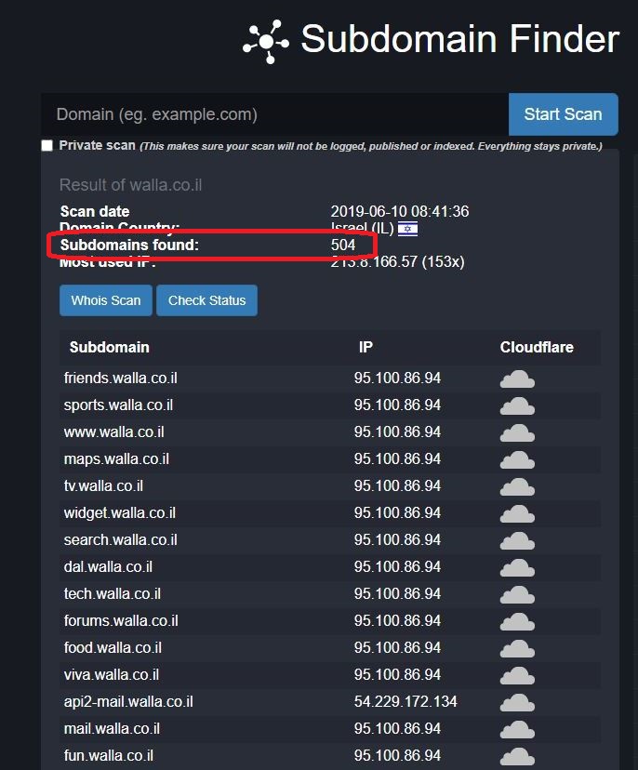Click Cloudflare cloud icon for tv.walla.co.il
Image resolution: width=638 pixels, height=770 pixels.
(x=517, y=487)
